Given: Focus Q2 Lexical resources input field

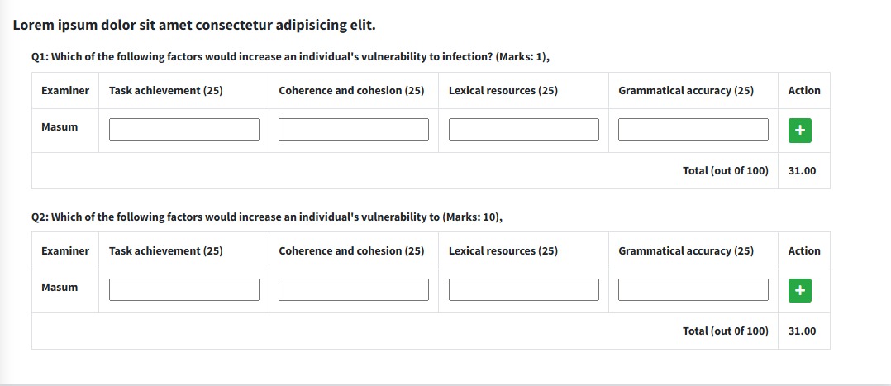Looking at the screenshot, I should tap(524, 290).
